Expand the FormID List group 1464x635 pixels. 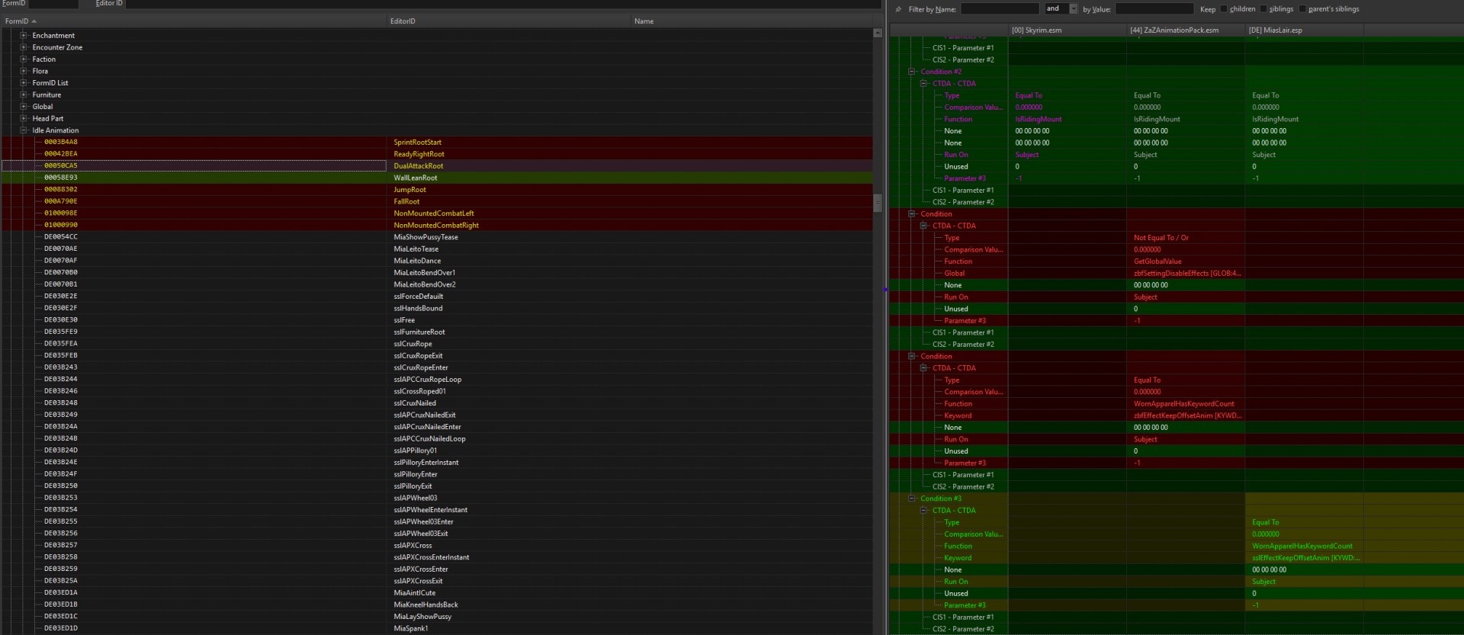click(24, 83)
